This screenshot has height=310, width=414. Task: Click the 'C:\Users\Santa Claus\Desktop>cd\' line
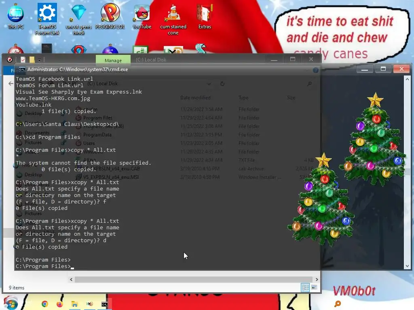tap(68, 124)
